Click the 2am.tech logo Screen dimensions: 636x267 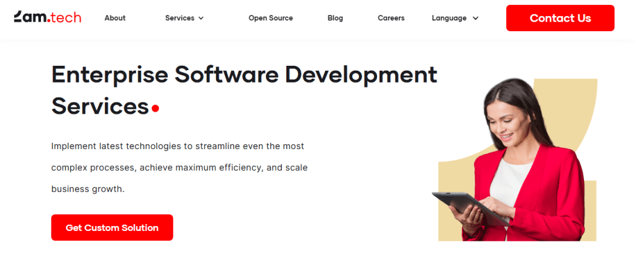(47, 17)
